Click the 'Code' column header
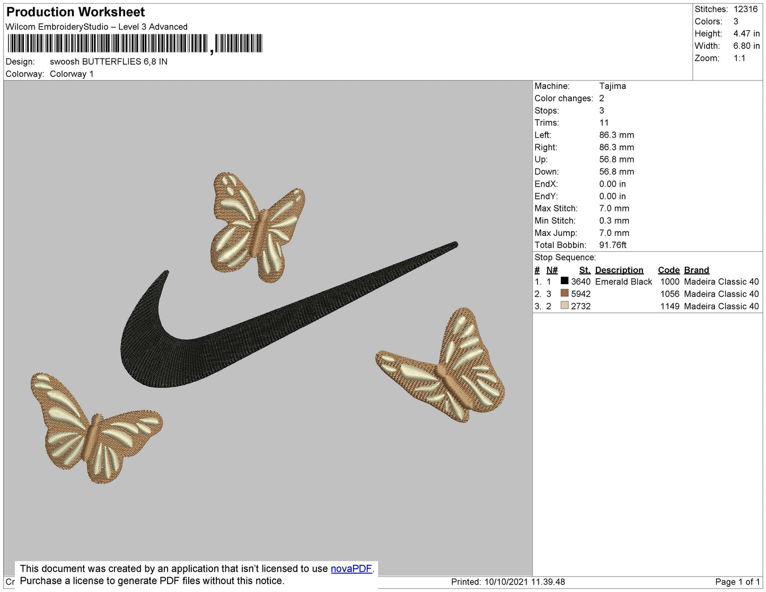Image resolution: width=766 pixels, height=592 pixels. coord(668,270)
